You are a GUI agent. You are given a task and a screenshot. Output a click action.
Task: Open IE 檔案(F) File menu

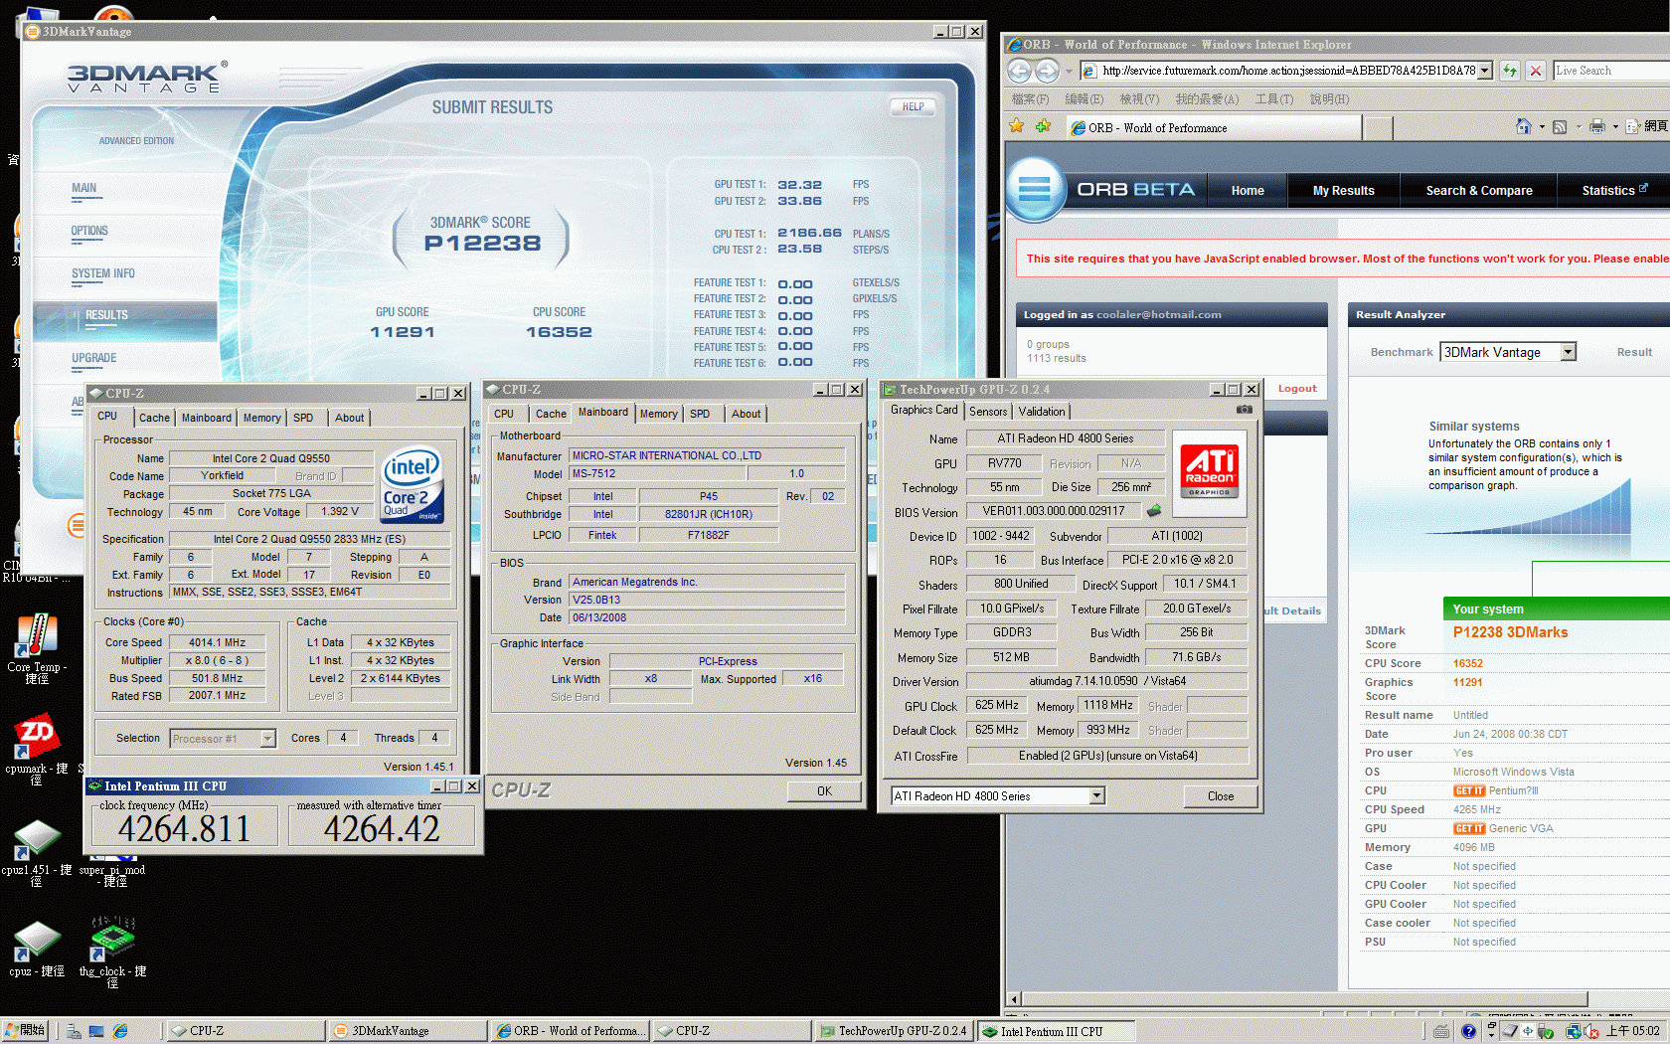(1030, 99)
